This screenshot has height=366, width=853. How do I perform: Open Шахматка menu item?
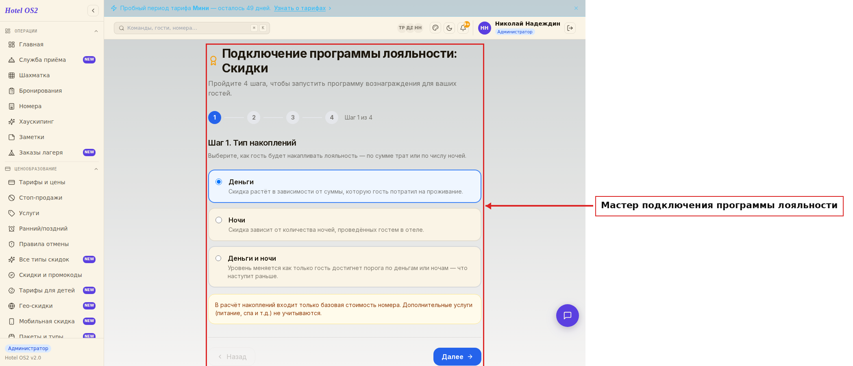click(52, 75)
